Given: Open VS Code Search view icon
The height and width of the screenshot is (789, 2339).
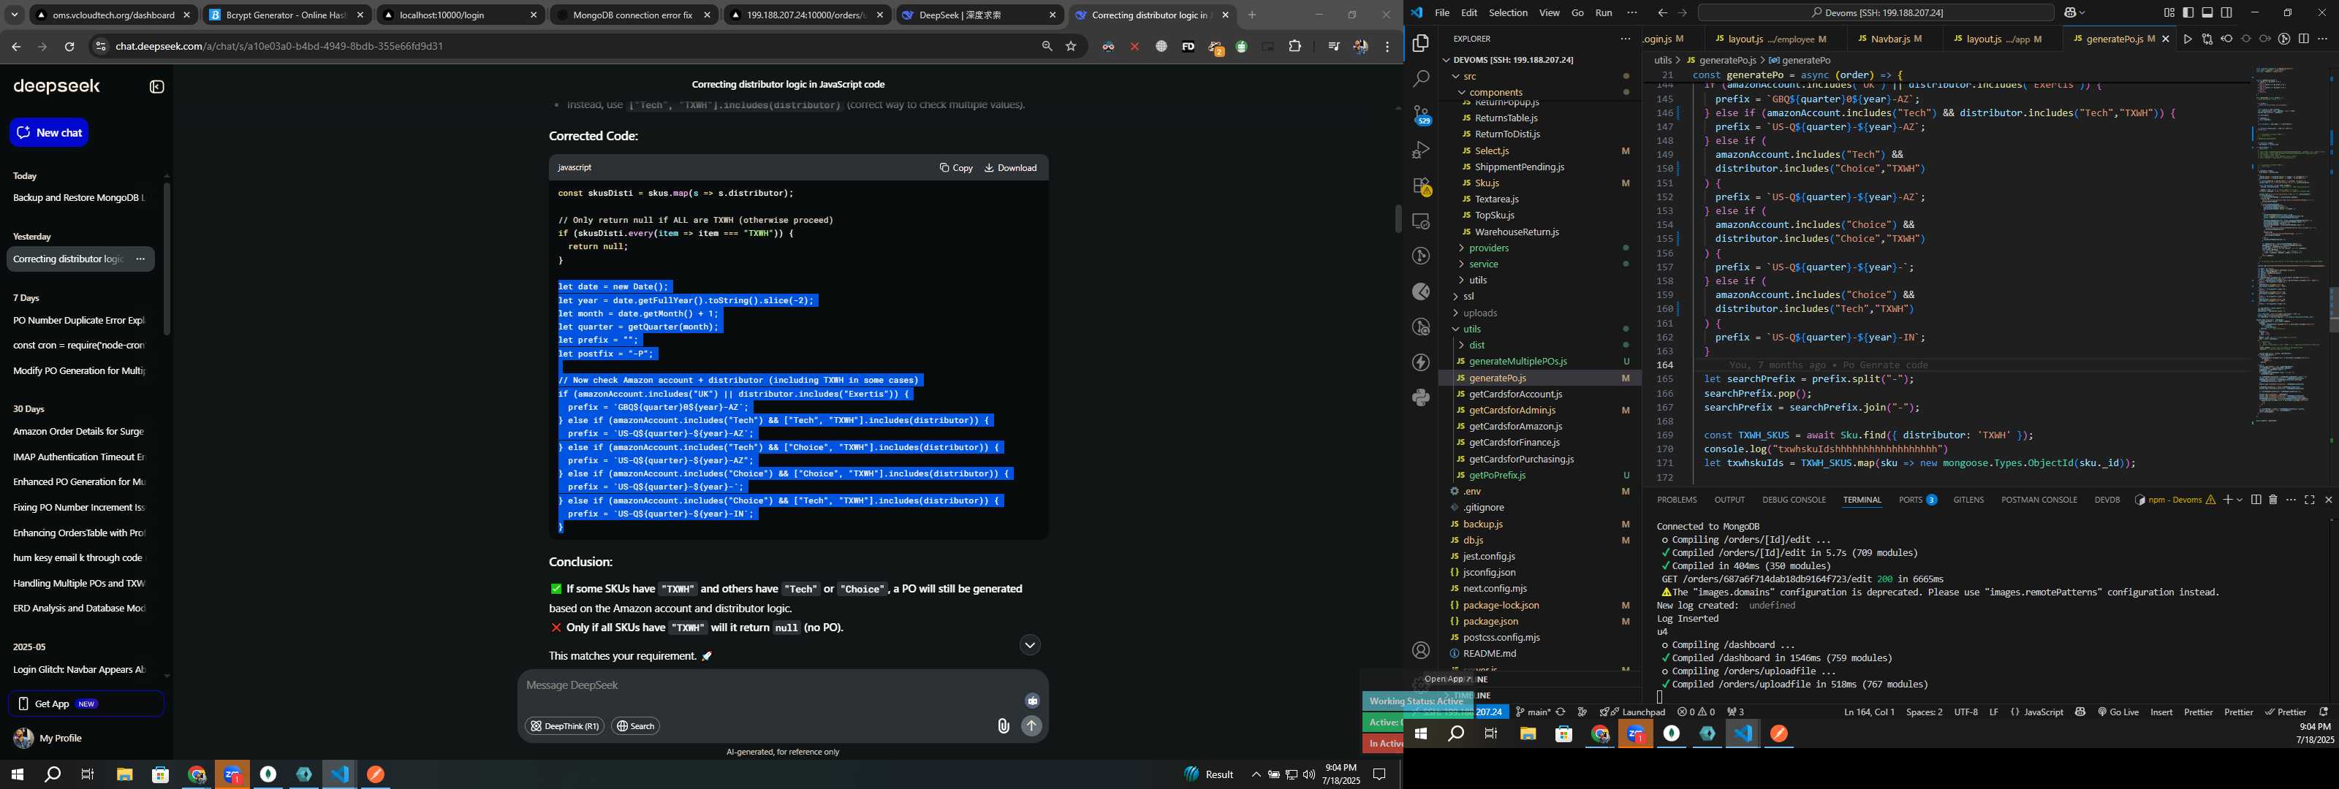Looking at the screenshot, I should coord(1421,79).
